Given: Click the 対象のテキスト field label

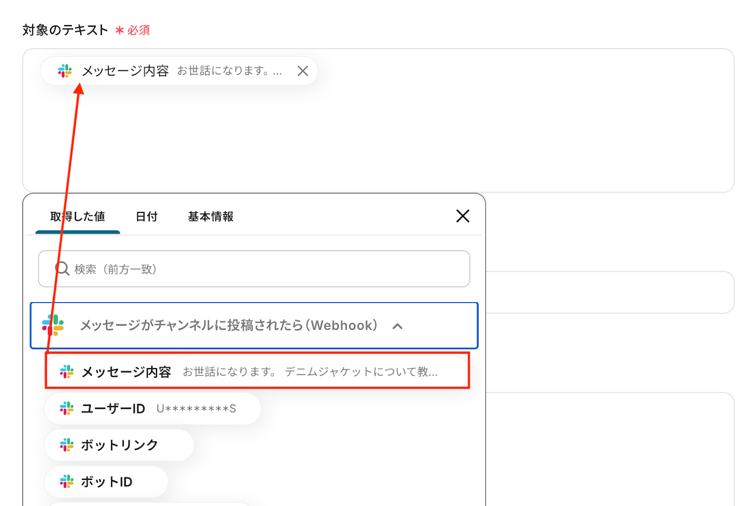Looking at the screenshot, I should [x=65, y=30].
